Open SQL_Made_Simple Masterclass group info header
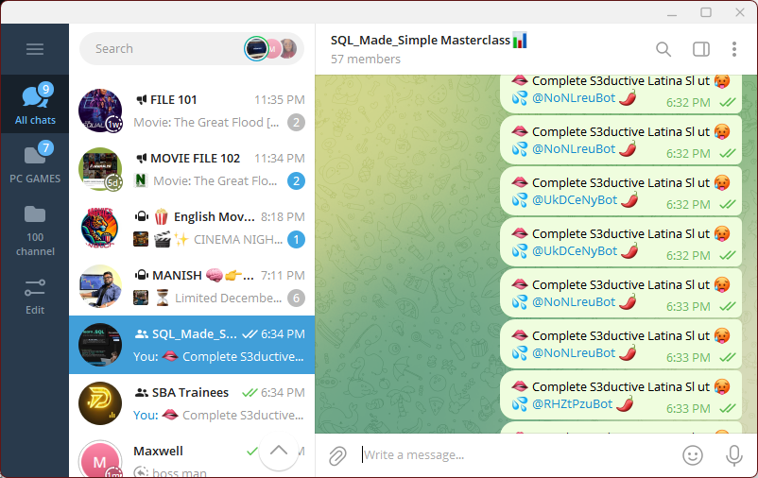758x478 pixels. click(428, 40)
